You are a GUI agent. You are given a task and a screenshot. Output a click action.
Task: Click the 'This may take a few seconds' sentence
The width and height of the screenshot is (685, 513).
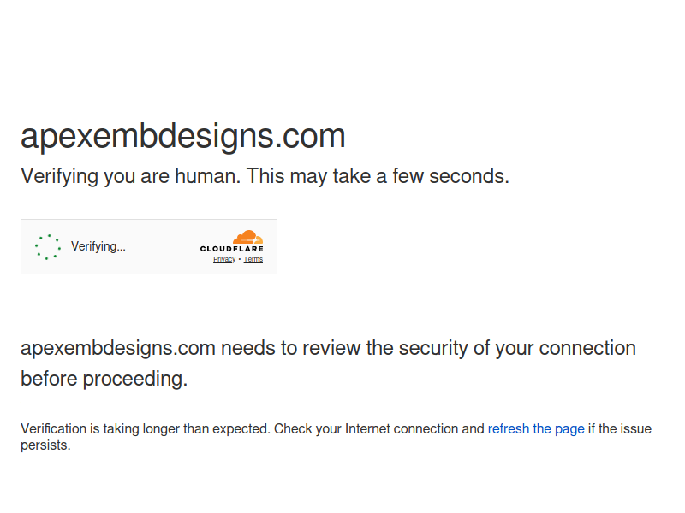tap(378, 176)
